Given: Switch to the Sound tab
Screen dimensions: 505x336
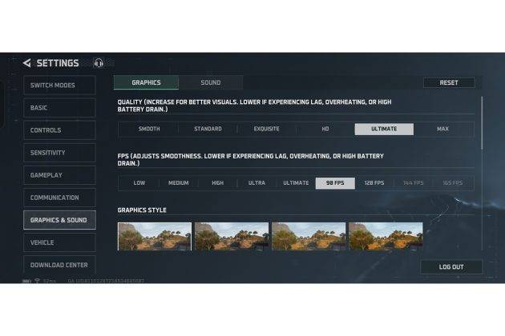Looking at the screenshot, I should 211,82.
